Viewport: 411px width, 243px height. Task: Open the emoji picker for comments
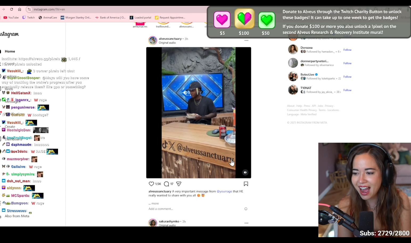(246, 209)
